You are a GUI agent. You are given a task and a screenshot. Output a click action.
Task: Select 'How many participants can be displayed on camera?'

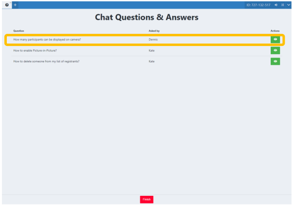[x=47, y=40]
